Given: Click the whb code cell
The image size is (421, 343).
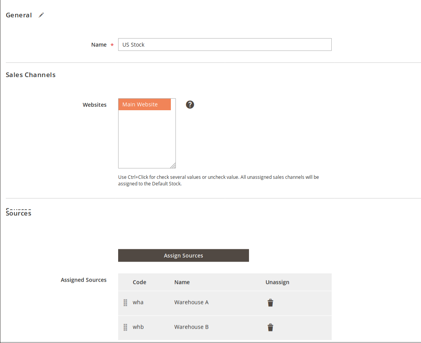Looking at the screenshot, I should pos(138,327).
